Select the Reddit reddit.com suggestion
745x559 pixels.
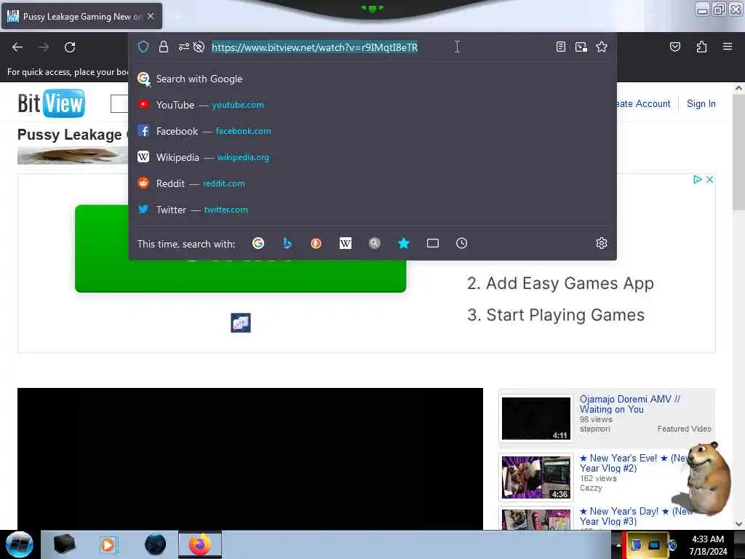372,183
